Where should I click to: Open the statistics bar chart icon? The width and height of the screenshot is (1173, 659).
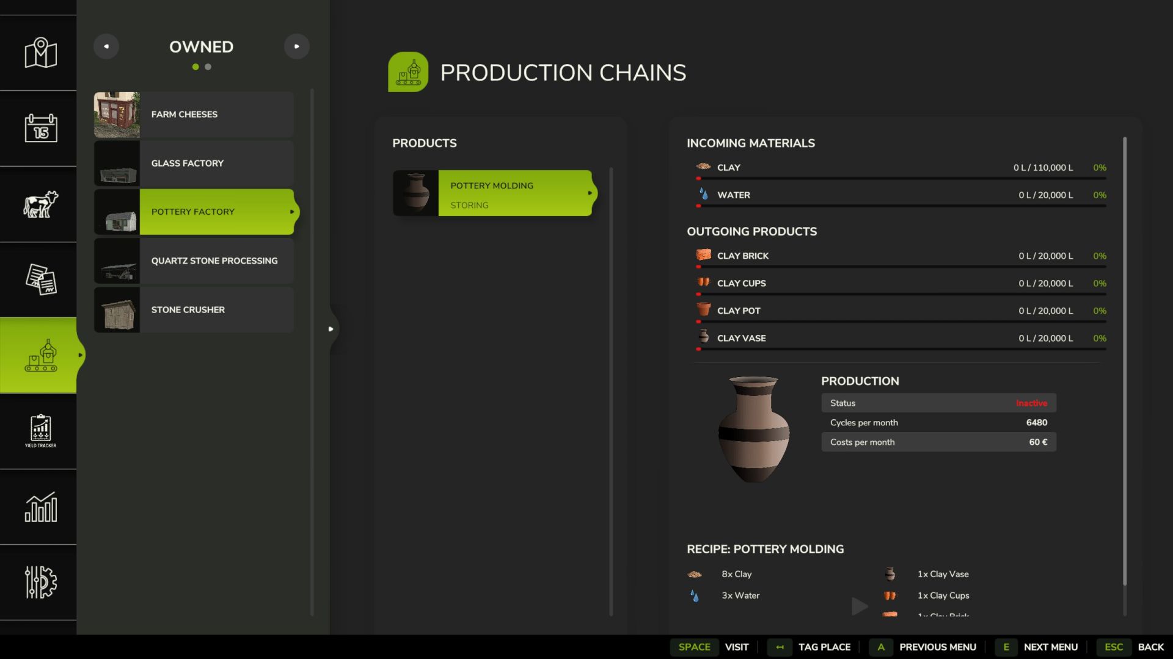pos(40,507)
